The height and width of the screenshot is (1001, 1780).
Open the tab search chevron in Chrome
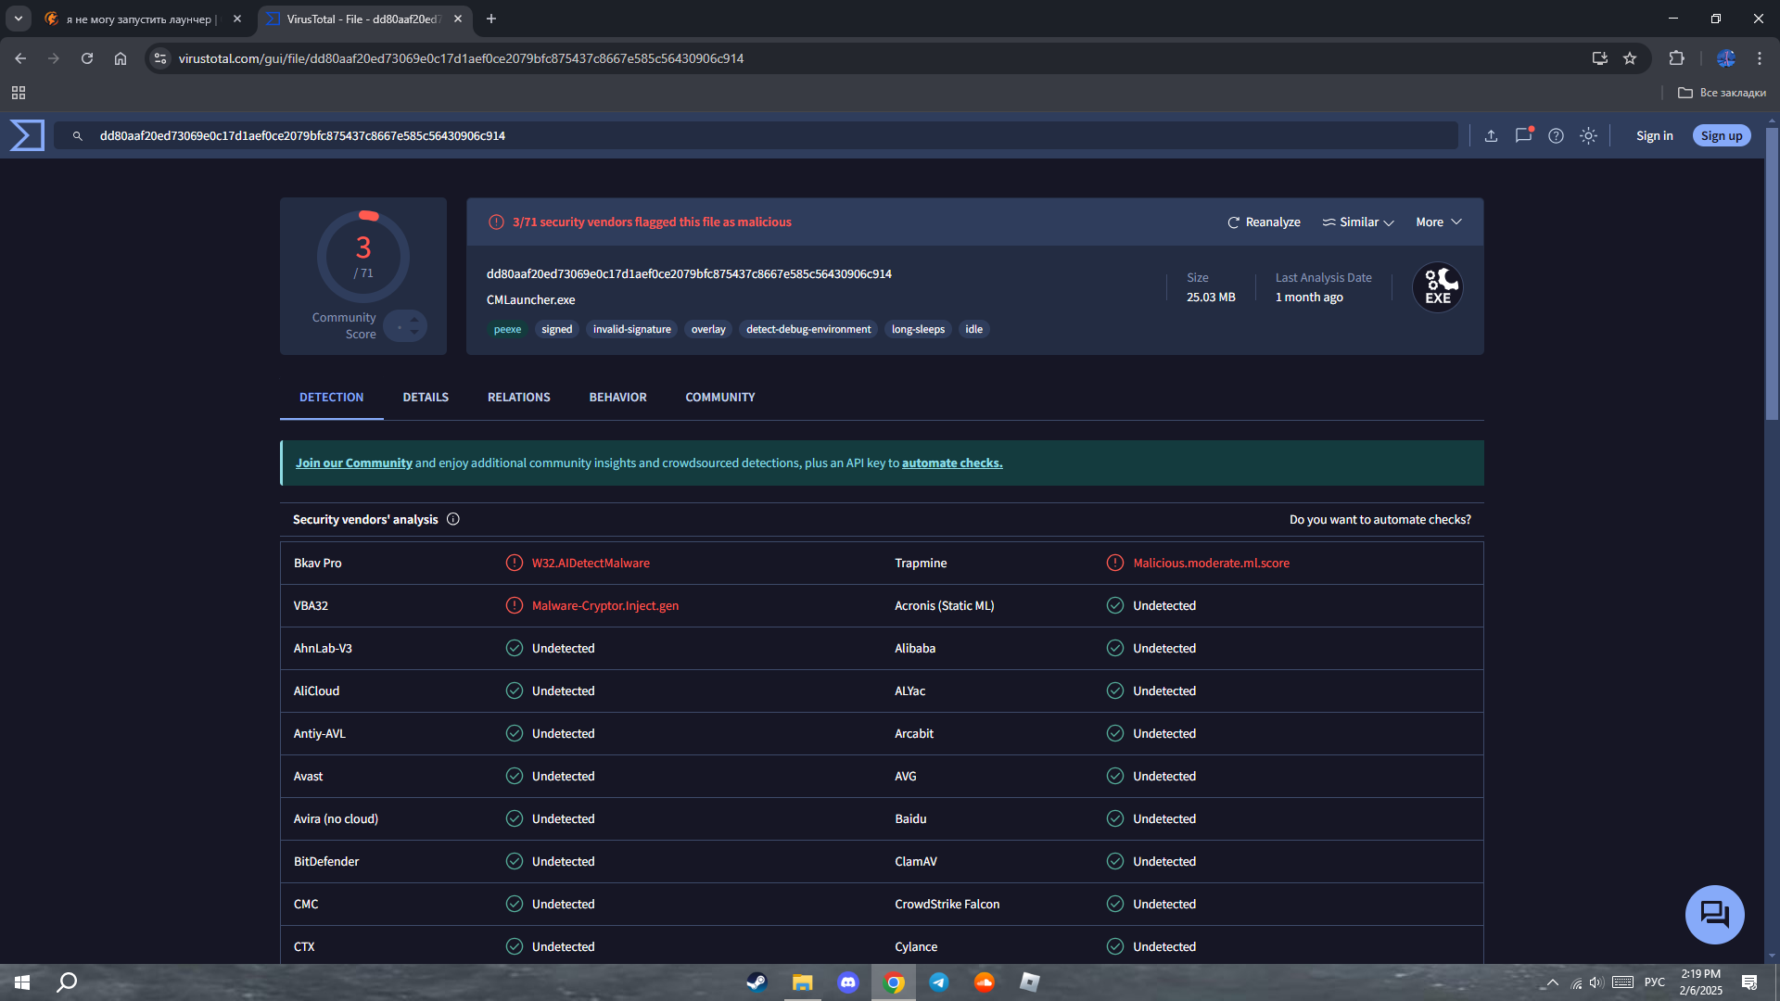[18, 19]
